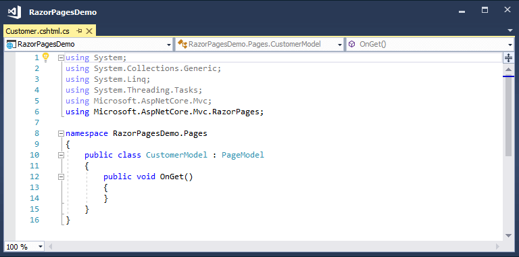The width and height of the screenshot is (519, 257).
Task: Click 'System.Collections.Generic' on line 2
Action: pyautogui.click(x=155, y=68)
